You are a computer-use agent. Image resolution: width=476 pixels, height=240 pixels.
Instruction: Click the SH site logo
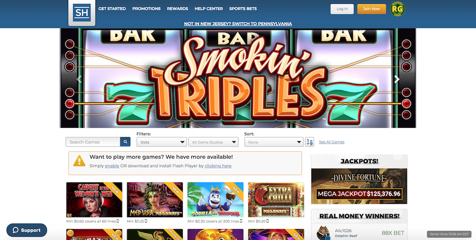click(x=82, y=13)
